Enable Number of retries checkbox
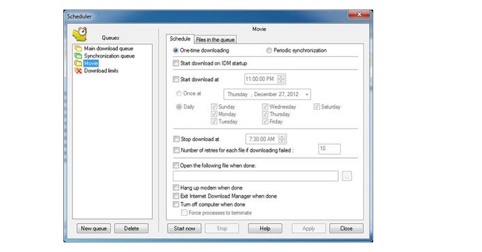 176,150
